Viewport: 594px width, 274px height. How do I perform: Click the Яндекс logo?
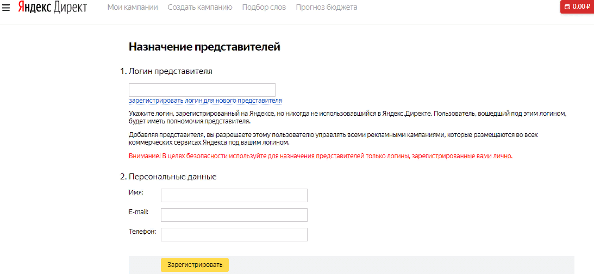[34, 8]
